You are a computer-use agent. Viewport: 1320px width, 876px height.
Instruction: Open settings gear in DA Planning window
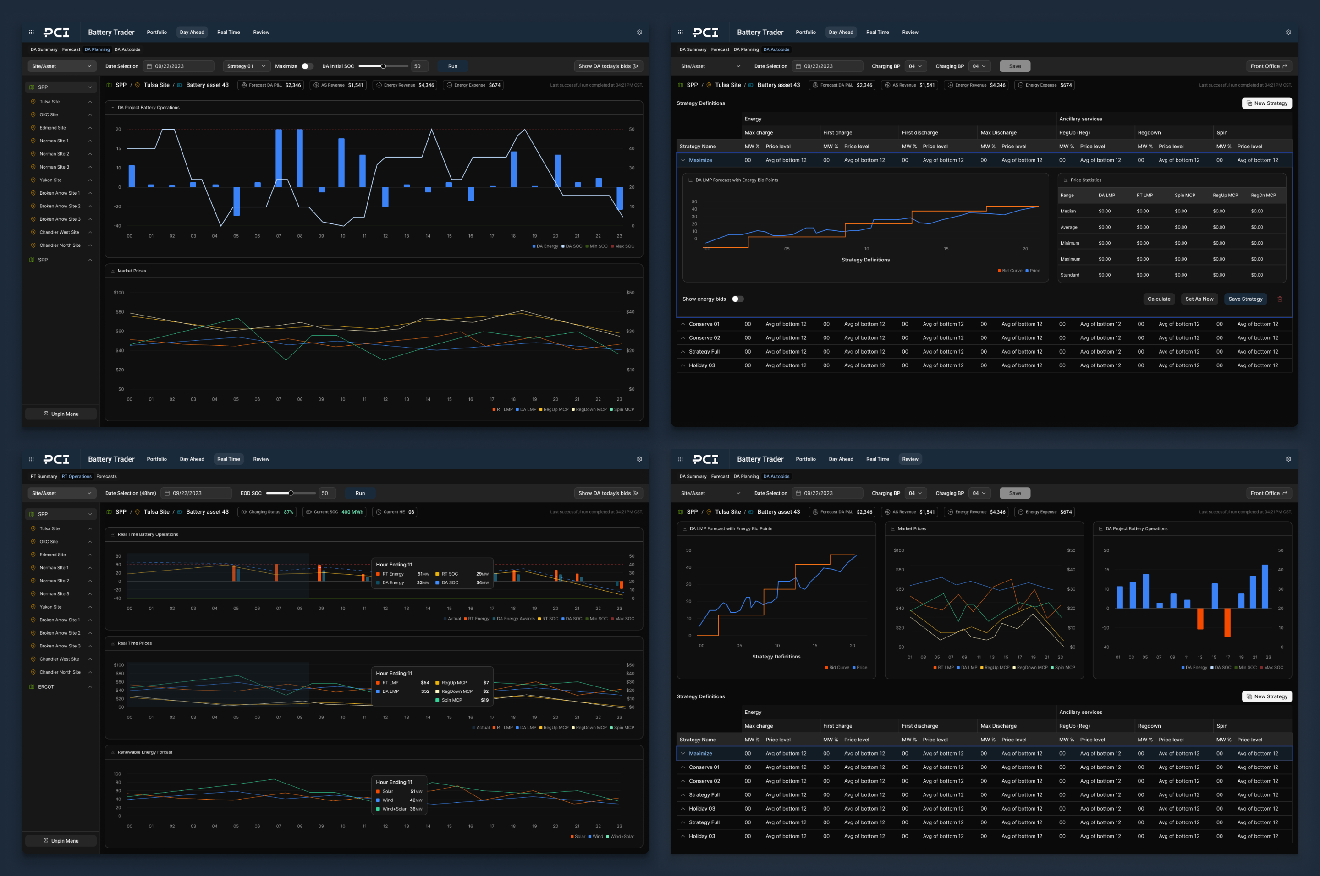639,33
